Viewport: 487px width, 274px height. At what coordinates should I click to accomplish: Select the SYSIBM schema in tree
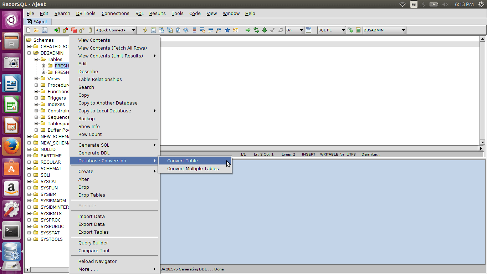[x=48, y=194]
